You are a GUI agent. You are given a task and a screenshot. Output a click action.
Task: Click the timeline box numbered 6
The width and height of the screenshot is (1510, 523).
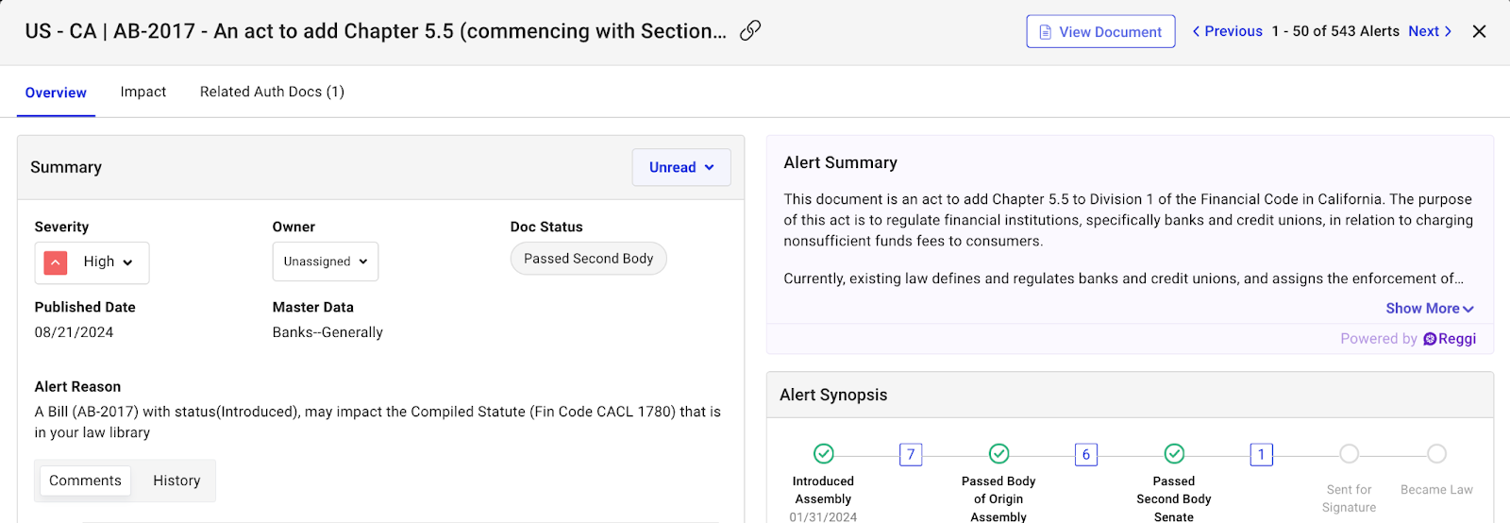1086,455
